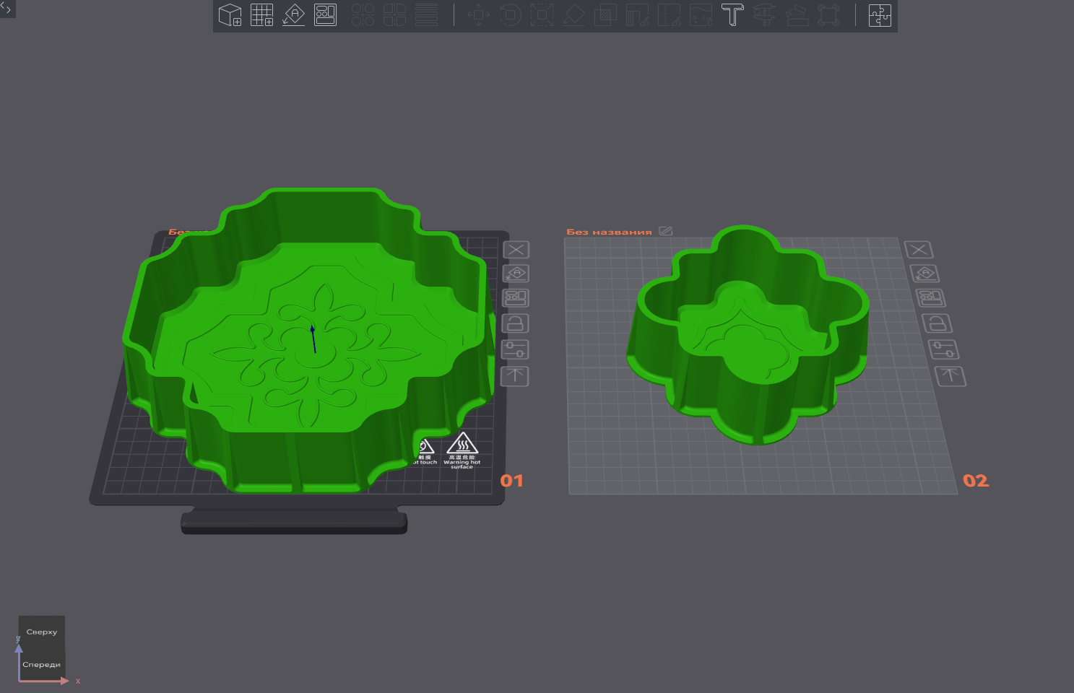Select the Lay on face tool
The height and width of the screenshot is (693, 1074).
[x=573, y=15]
